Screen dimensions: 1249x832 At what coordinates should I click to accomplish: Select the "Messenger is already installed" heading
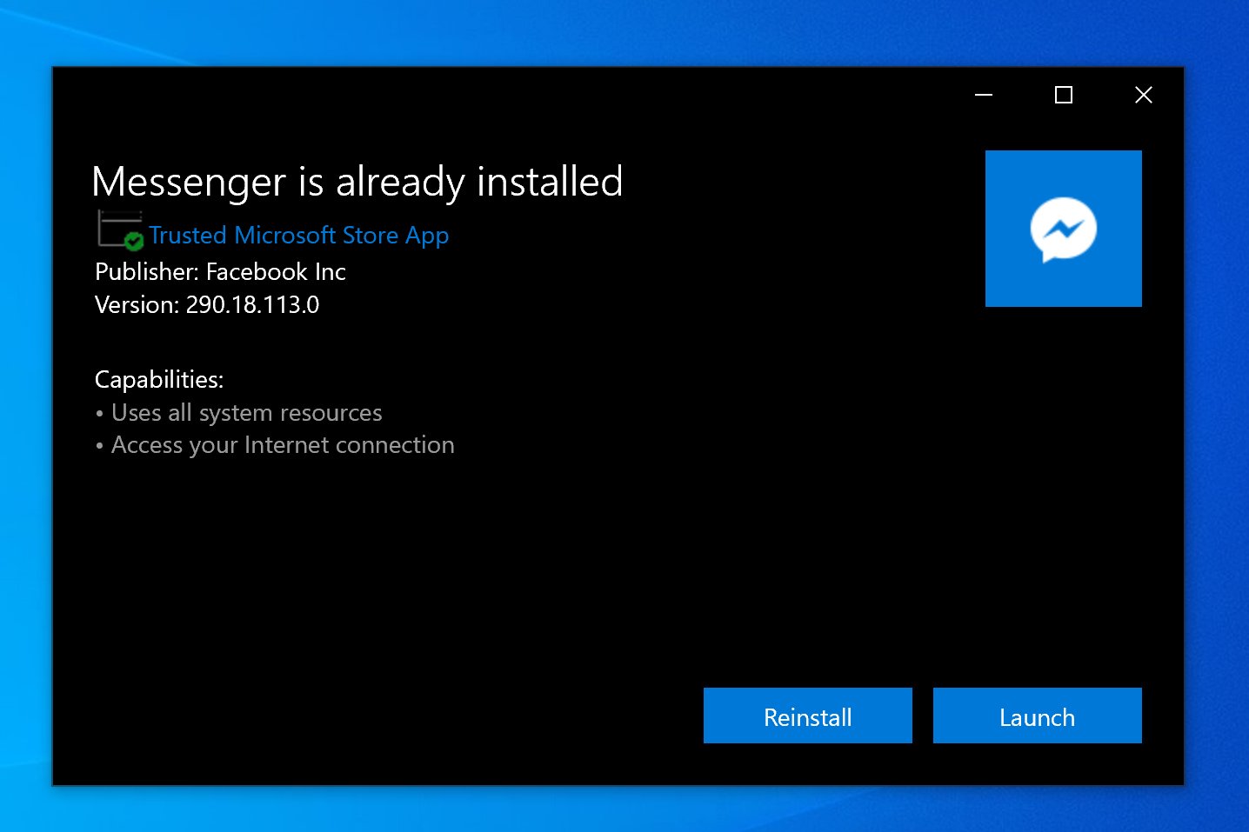point(357,182)
